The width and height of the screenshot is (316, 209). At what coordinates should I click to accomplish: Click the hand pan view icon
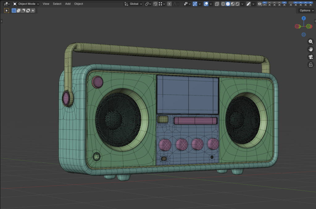(x=311, y=49)
